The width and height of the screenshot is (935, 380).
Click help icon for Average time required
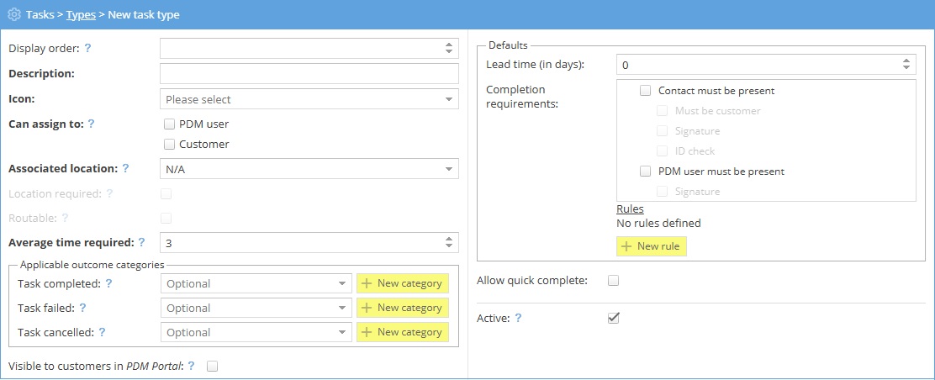pos(141,243)
